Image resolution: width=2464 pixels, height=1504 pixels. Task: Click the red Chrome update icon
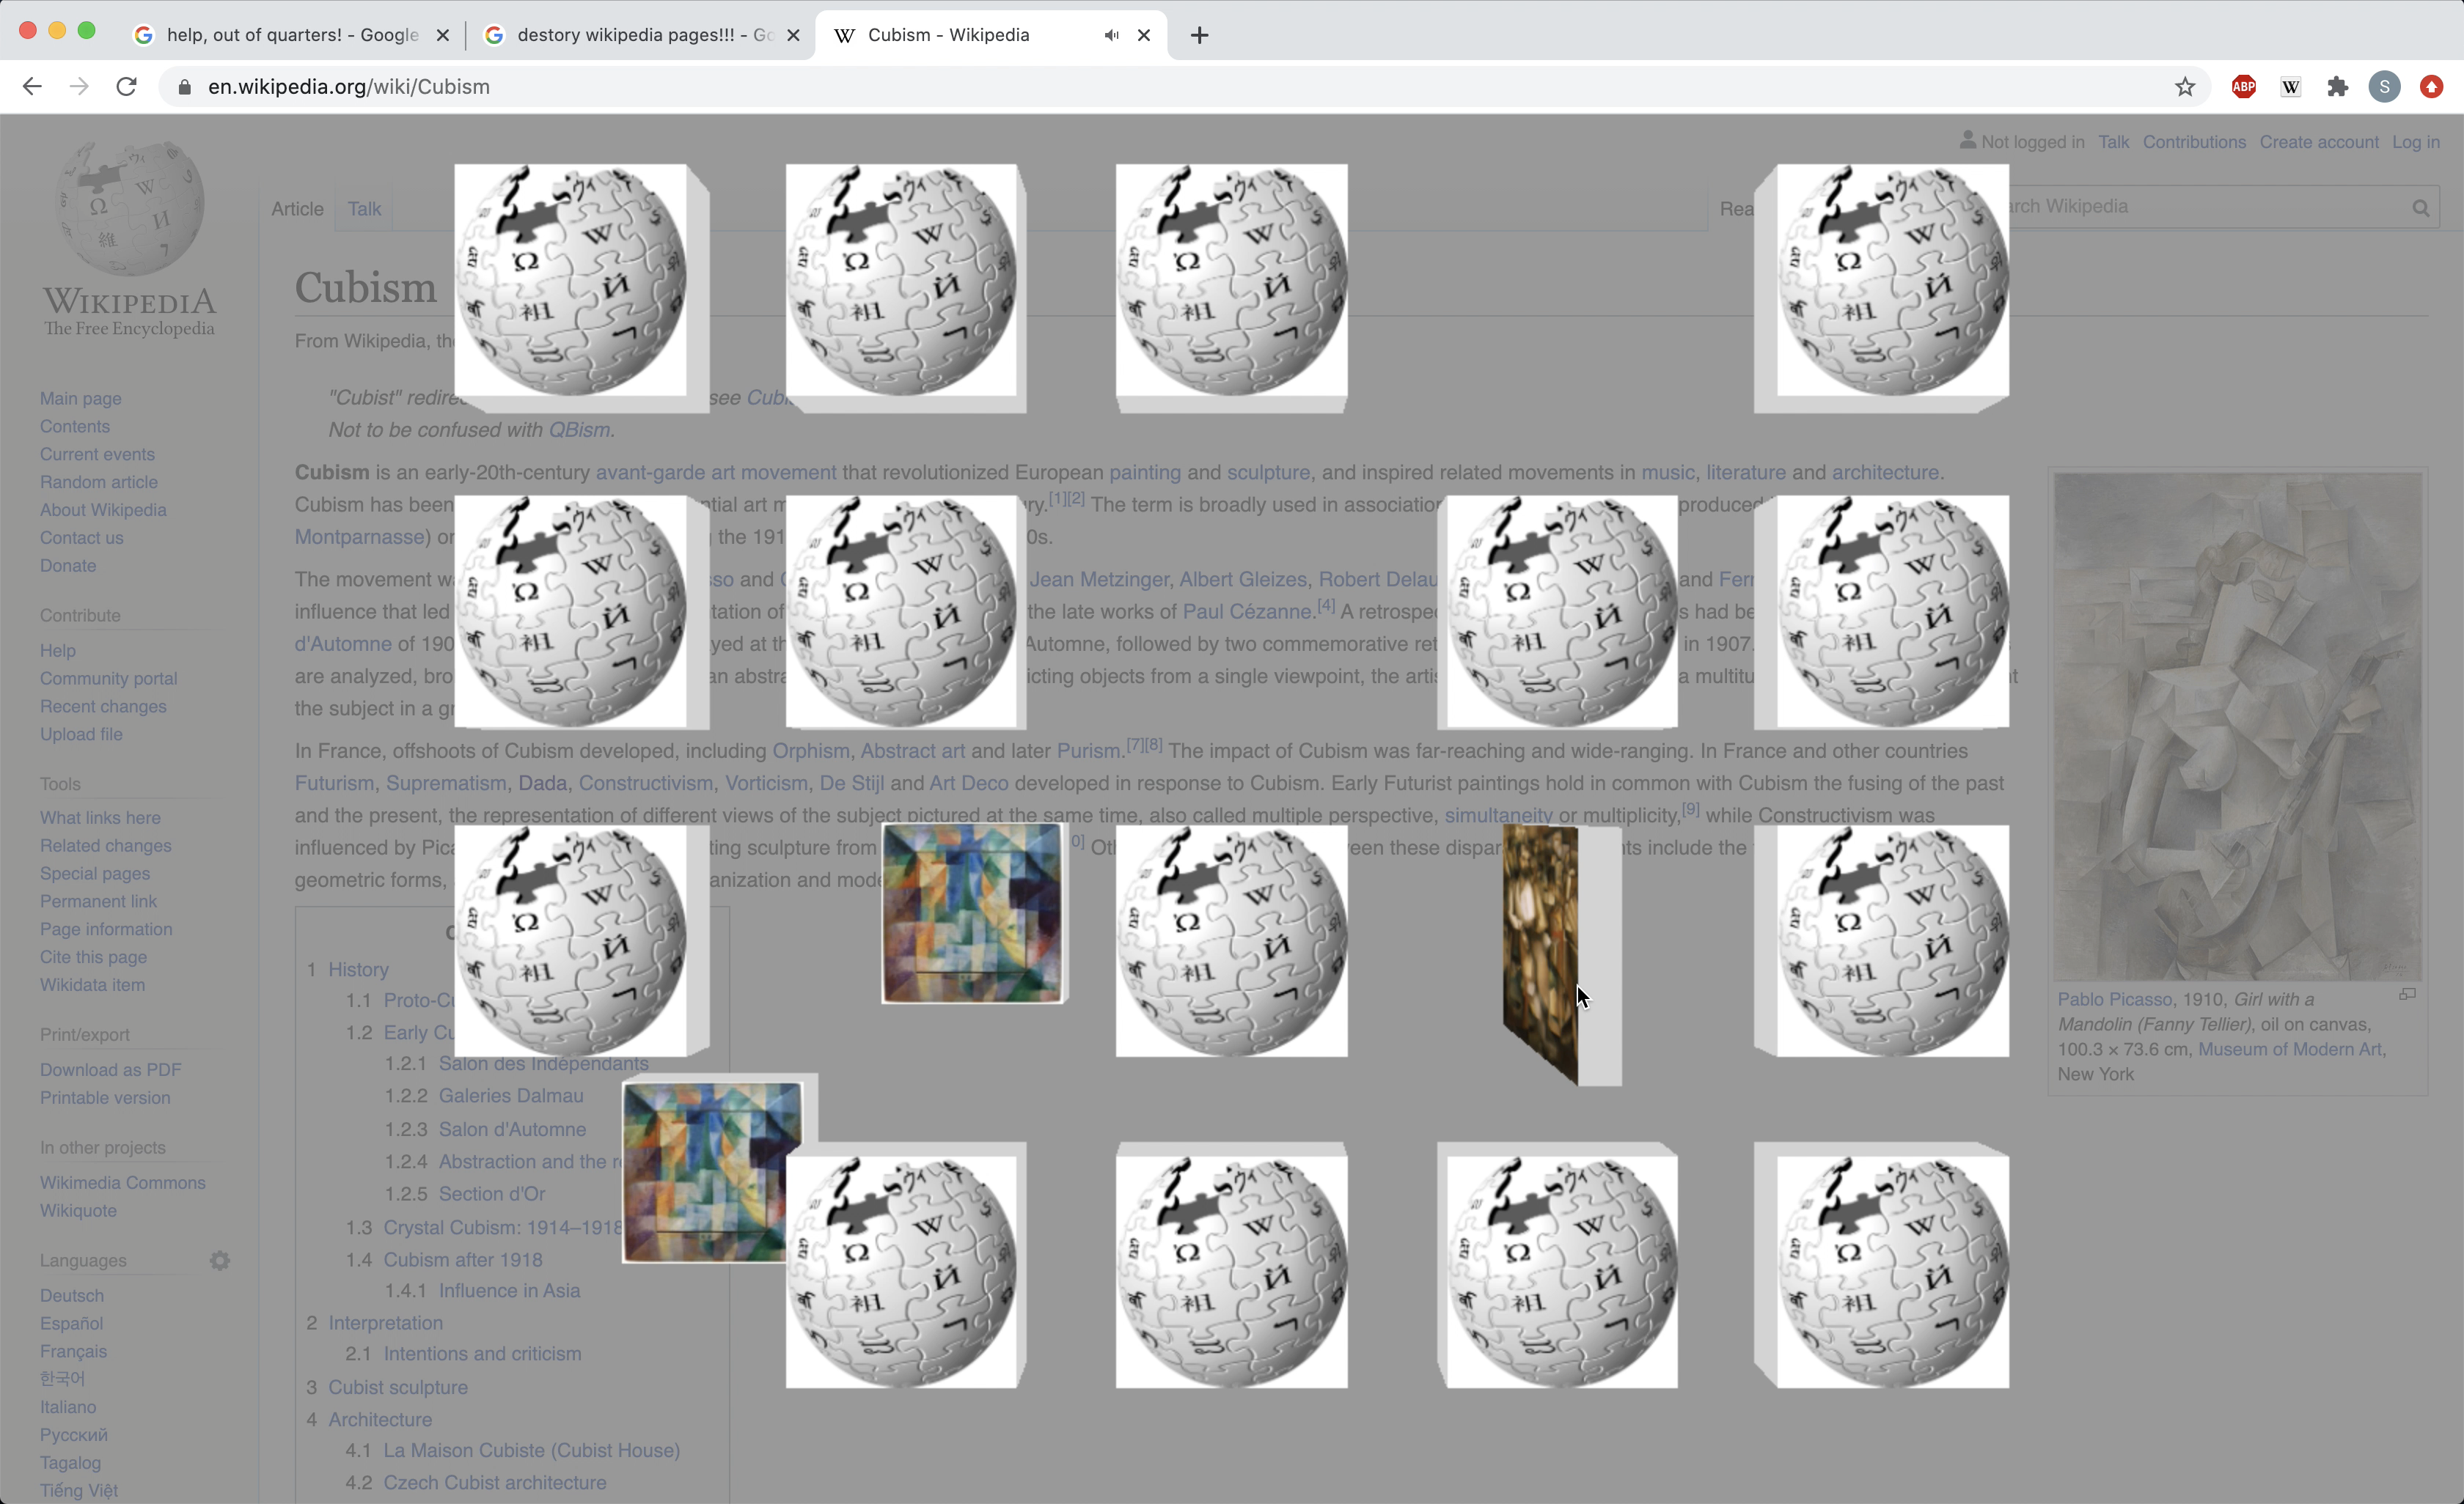(x=2431, y=87)
